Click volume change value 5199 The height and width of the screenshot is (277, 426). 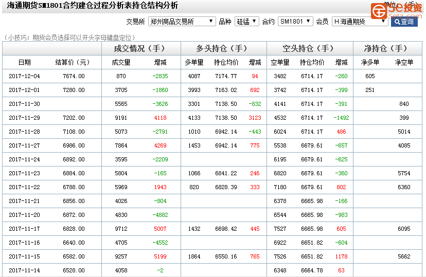[x=161, y=256]
